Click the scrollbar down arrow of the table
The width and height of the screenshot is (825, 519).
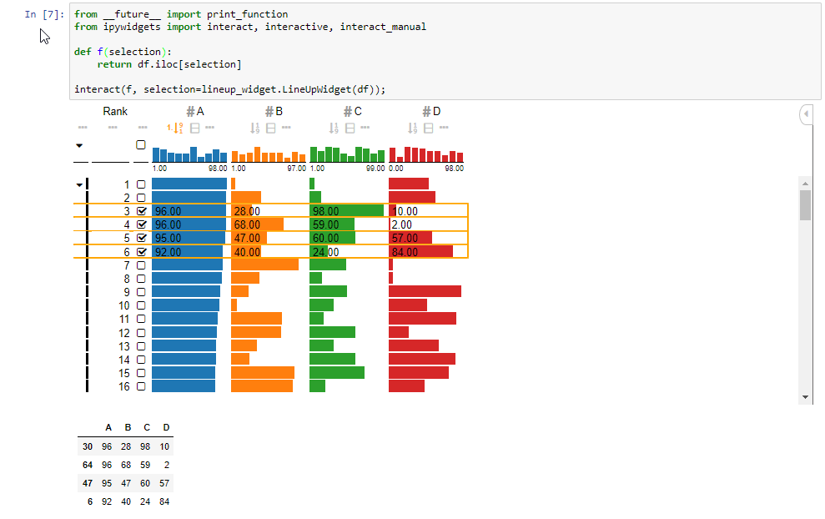(805, 397)
